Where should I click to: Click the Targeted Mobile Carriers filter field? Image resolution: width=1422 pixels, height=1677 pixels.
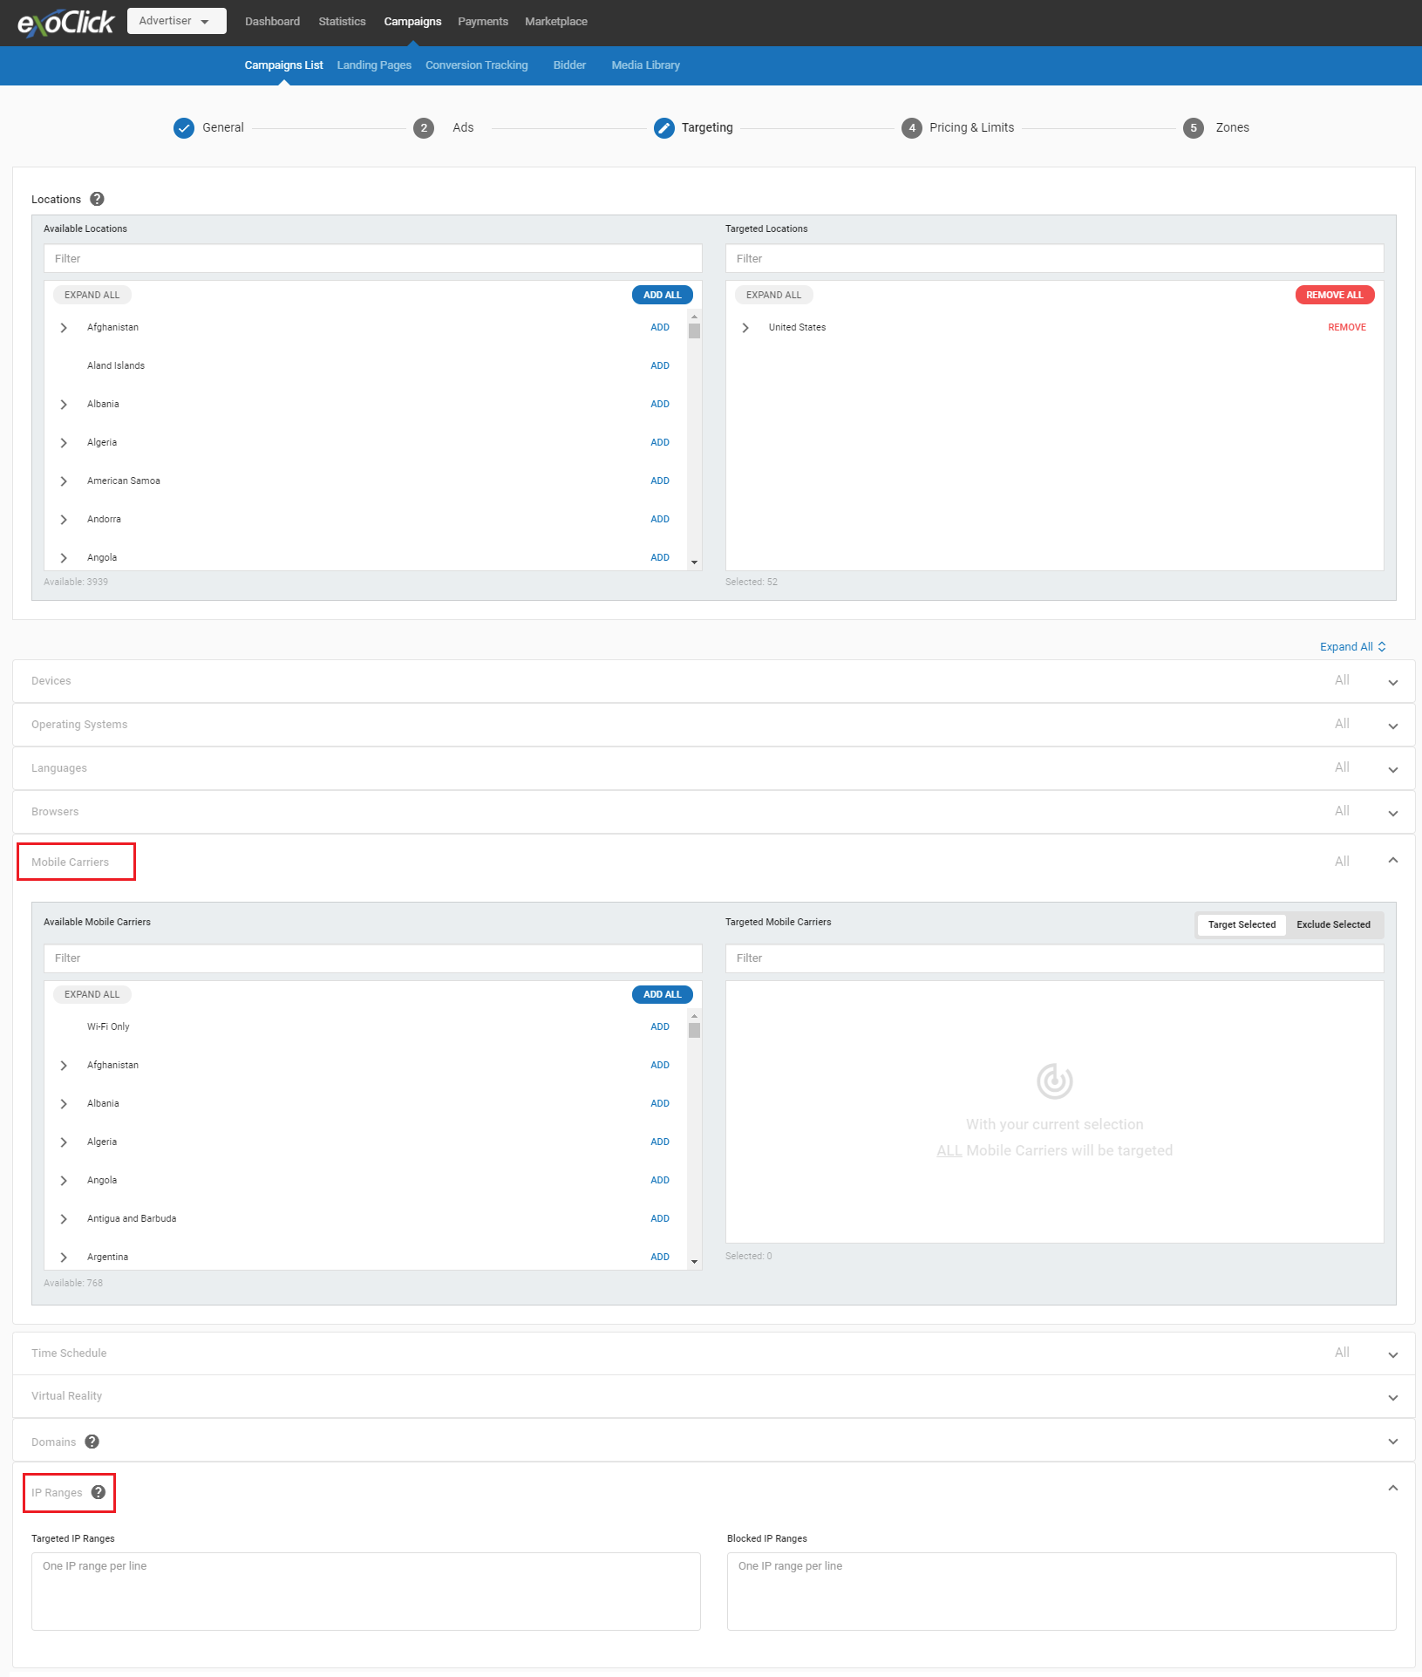(x=1055, y=958)
